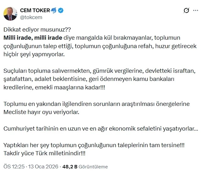The width and height of the screenshot is (204, 174).
Task: Click the dolphin emoji beside the name
Action: (54, 11)
